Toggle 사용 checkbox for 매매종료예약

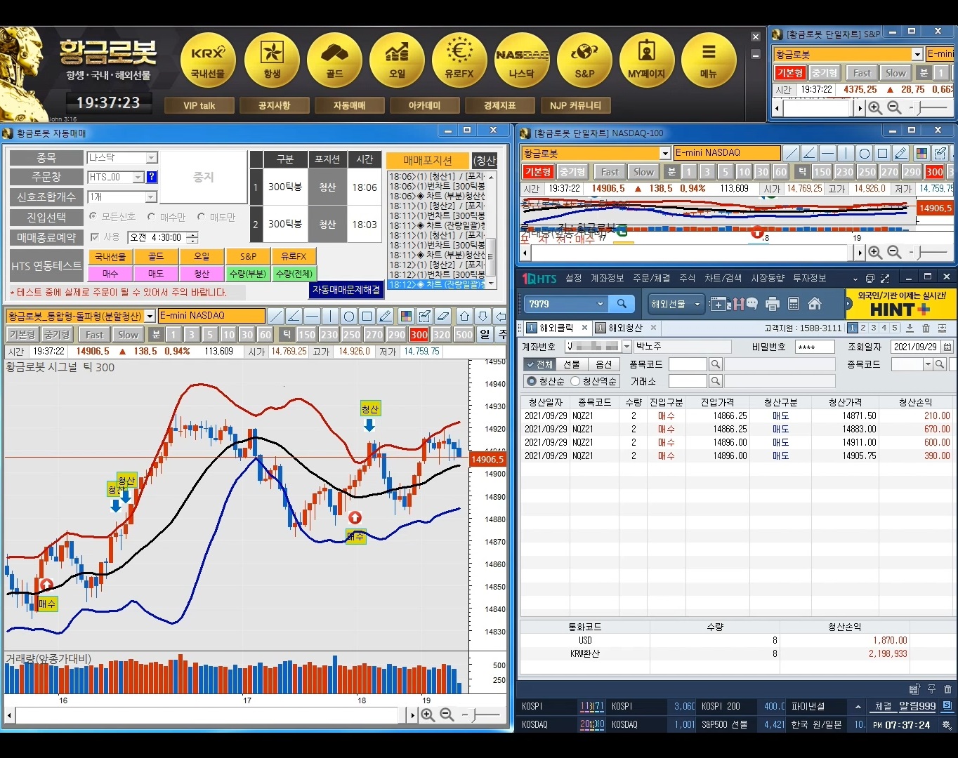[x=95, y=237]
